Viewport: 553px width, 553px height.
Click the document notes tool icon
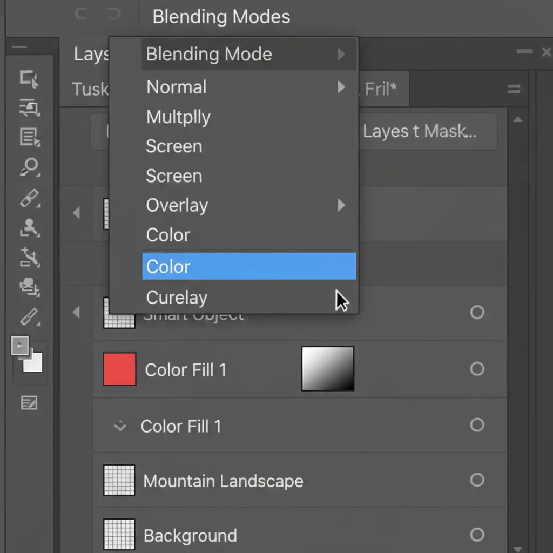pyautogui.click(x=29, y=138)
